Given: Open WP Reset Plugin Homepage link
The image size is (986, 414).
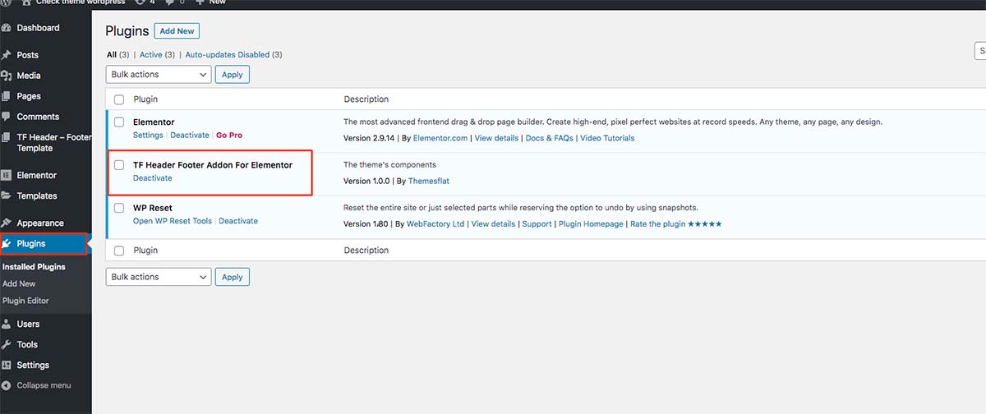Looking at the screenshot, I should [591, 223].
